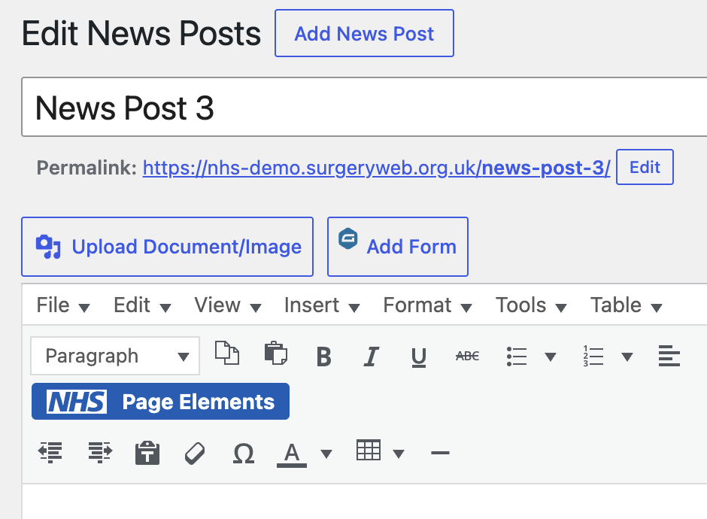
Task: Toggle bold formatting
Action: pos(323,357)
